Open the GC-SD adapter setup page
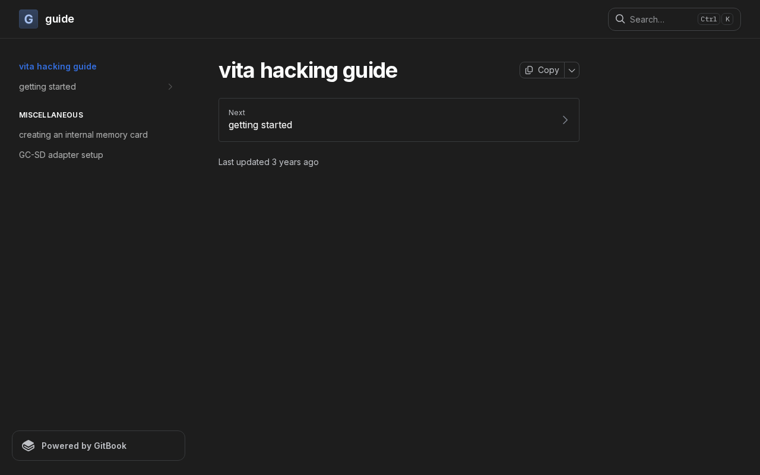Screen dimensions: 760x475 pyautogui.click(x=61, y=155)
